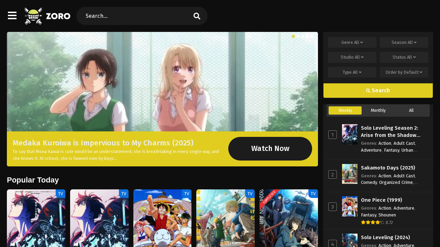The image size is (440, 247).
Task: Select the yellow active slider dot
Action: (293, 36)
